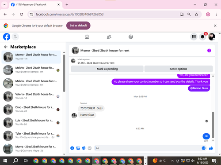Open Windows taskbar search

click(x=15, y=161)
